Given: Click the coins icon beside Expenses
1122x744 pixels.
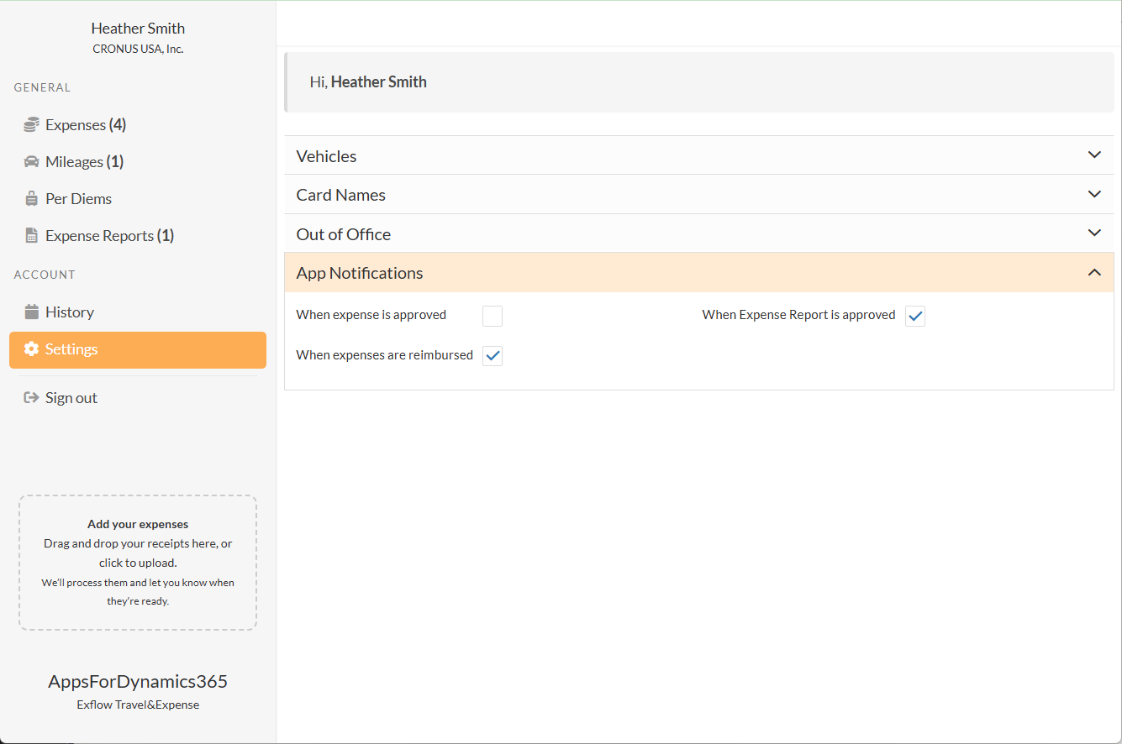Looking at the screenshot, I should pyautogui.click(x=31, y=125).
